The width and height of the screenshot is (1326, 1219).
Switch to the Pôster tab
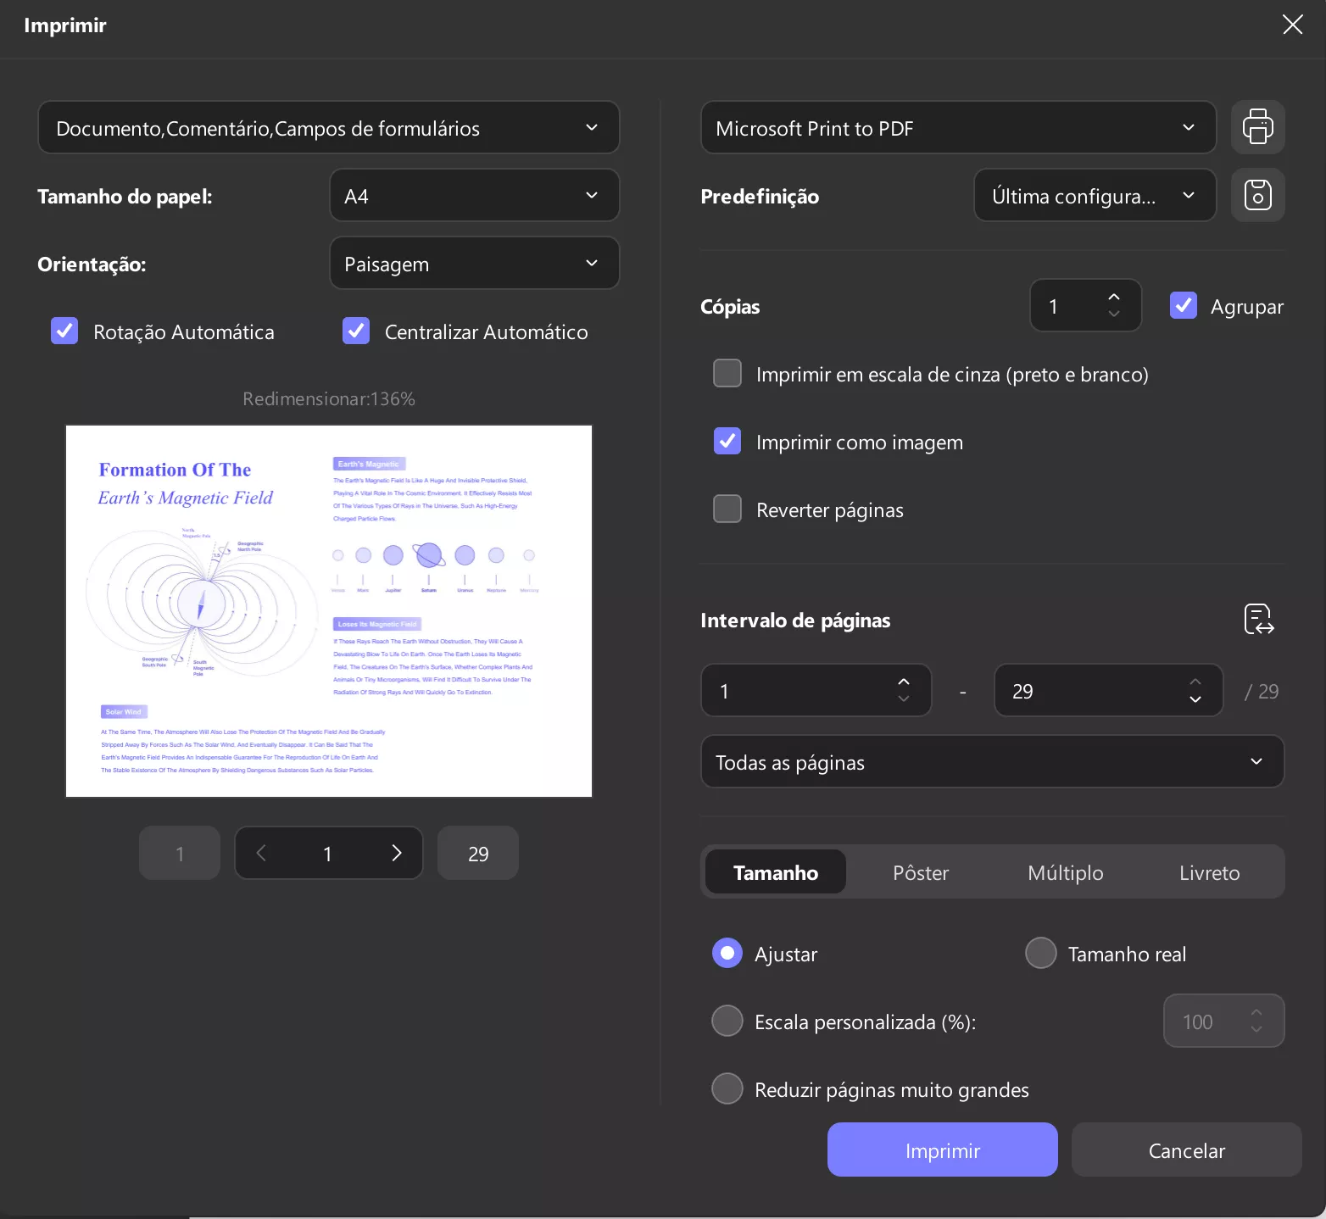(921, 871)
